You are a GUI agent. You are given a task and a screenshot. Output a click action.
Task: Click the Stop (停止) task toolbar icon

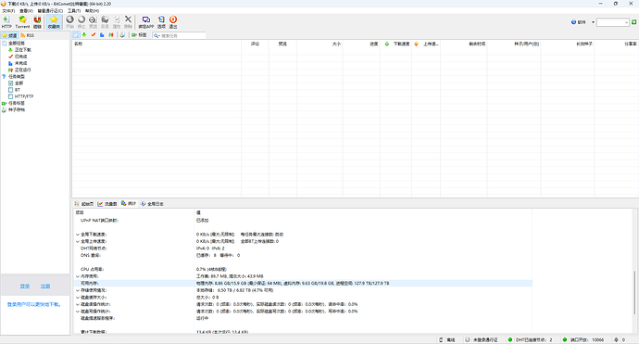(81, 22)
